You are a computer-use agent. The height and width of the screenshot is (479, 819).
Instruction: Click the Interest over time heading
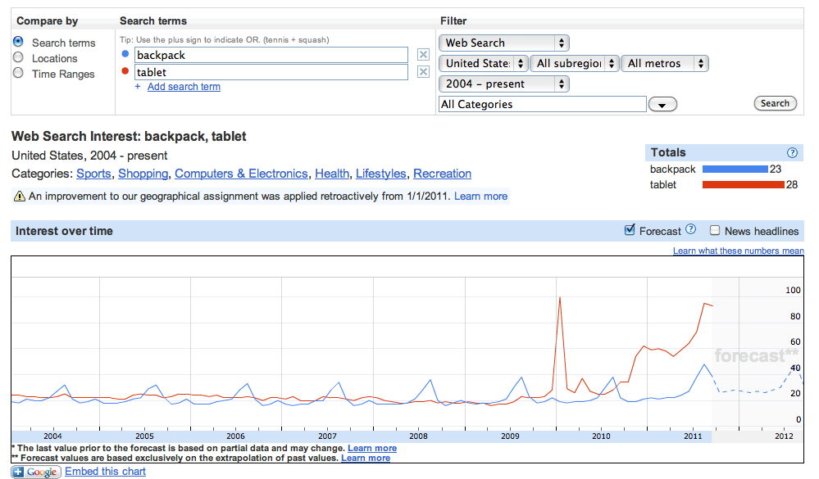[x=64, y=231]
